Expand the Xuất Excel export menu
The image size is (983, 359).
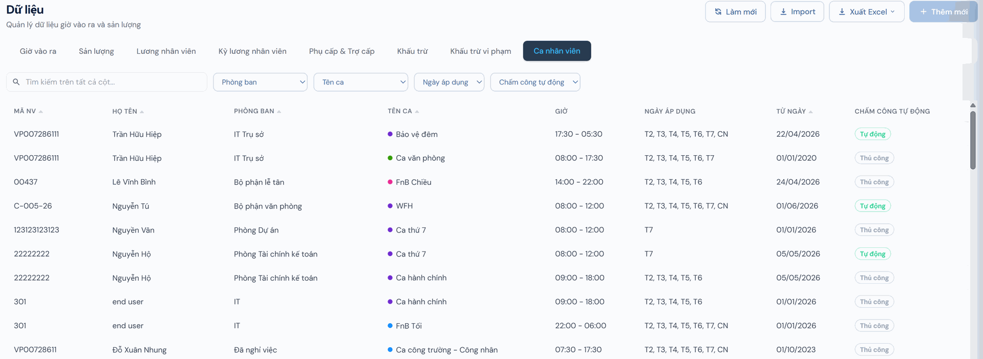pos(867,12)
